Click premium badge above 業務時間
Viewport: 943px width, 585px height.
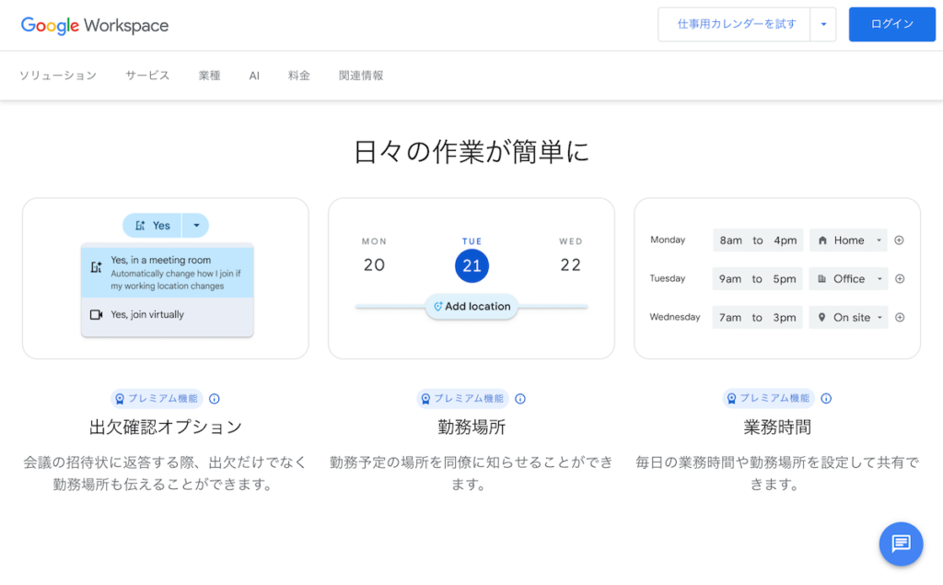(768, 398)
